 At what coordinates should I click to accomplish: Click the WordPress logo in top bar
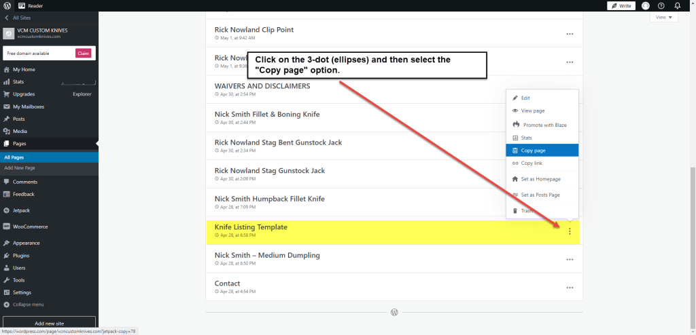7,5
